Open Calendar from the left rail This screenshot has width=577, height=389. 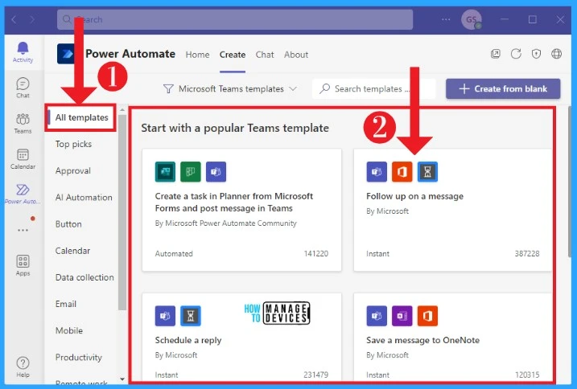tap(23, 158)
